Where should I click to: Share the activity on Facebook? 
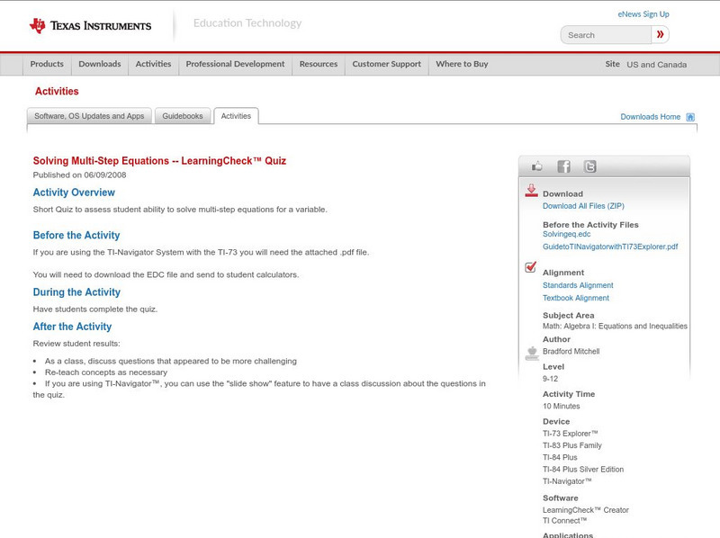tap(563, 166)
